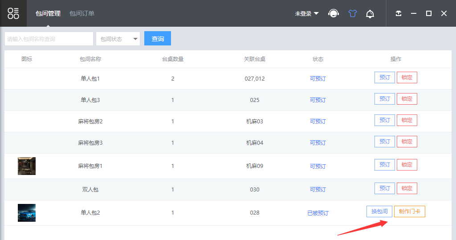This screenshot has height=240, width=456.
Task: Open customer service headset icon
Action: pyautogui.click(x=333, y=13)
